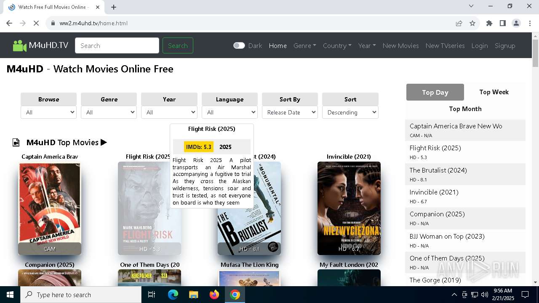Stop page loading with the X button
The image size is (539, 303).
click(36, 23)
